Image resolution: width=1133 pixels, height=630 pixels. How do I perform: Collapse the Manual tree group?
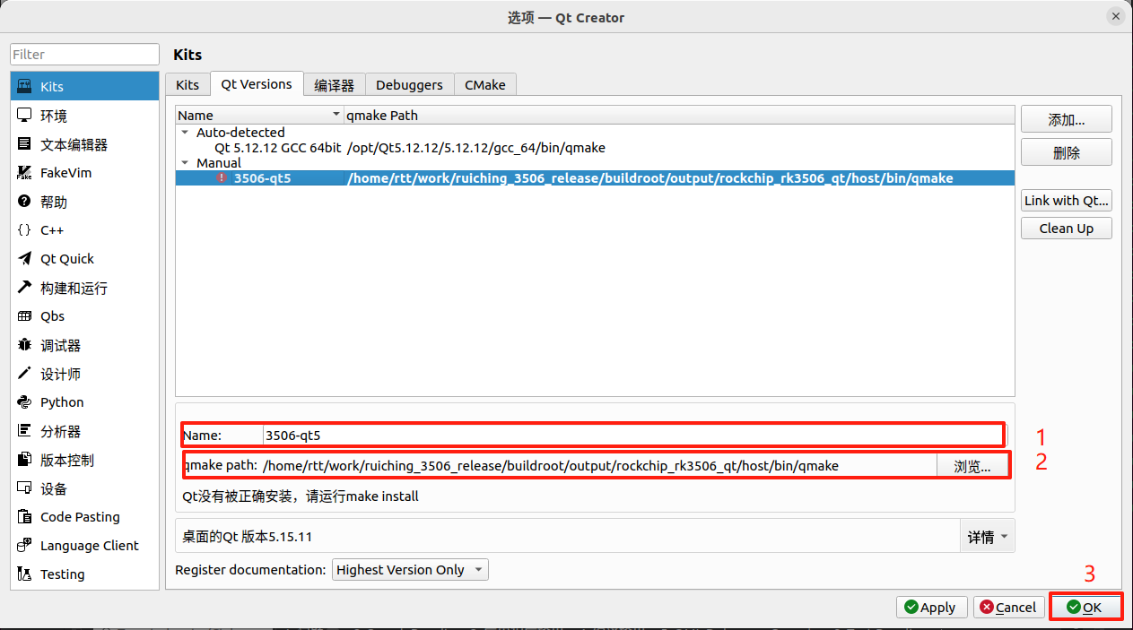coord(186,163)
